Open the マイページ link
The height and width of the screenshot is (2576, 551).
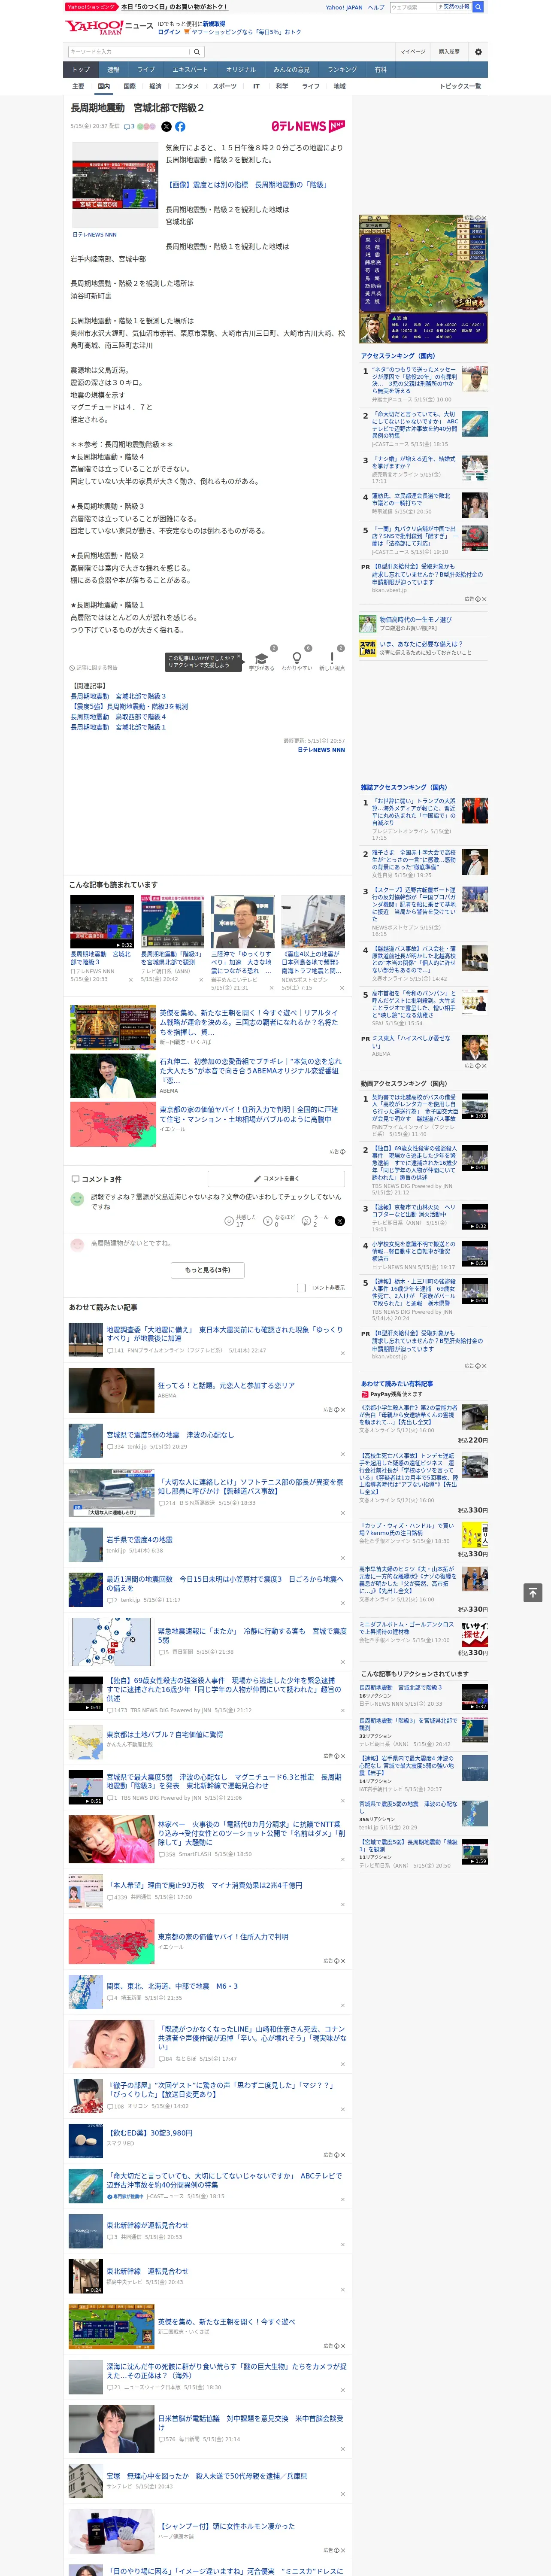[412, 51]
